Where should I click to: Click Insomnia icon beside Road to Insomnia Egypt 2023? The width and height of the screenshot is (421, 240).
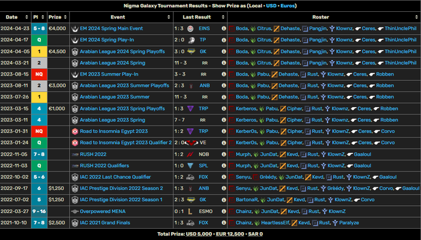click(75, 132)
